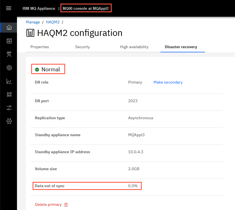The height and width of the screenshot is (210, 235).
Task: Click the Replication type label
Action: point(50,118)
